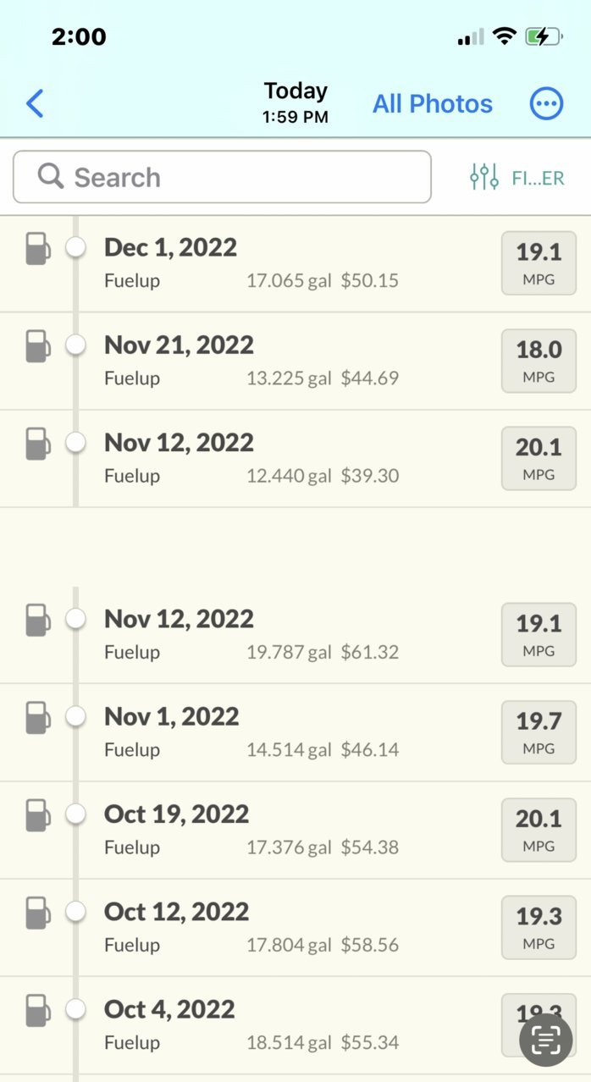Open the Nov 12 fuelup costing $61.32
Screen dimensions: 591x1082
[x=295, y=635]
